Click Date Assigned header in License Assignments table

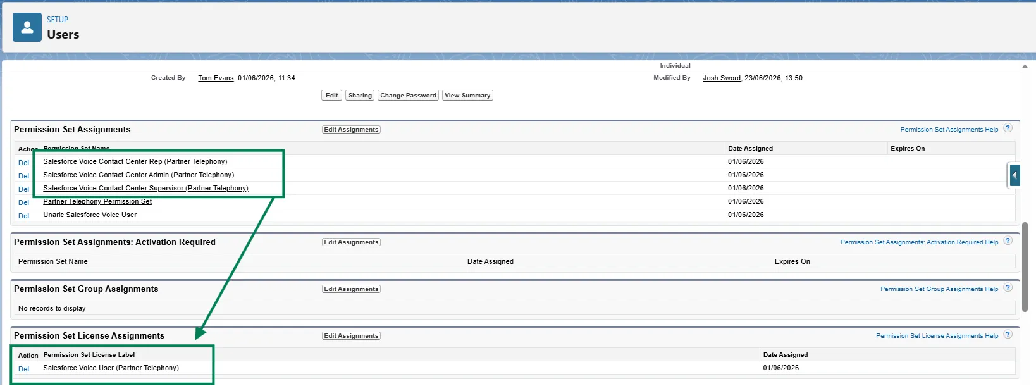pyautogui.click(x=786, y=355)
